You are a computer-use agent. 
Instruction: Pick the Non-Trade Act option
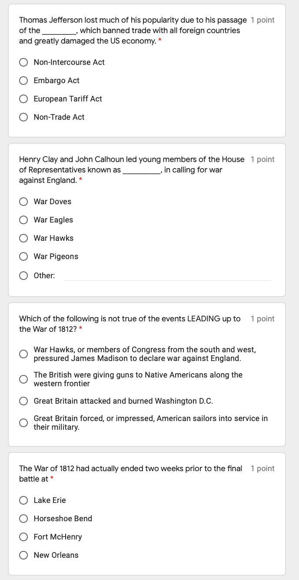pos(23,117)
